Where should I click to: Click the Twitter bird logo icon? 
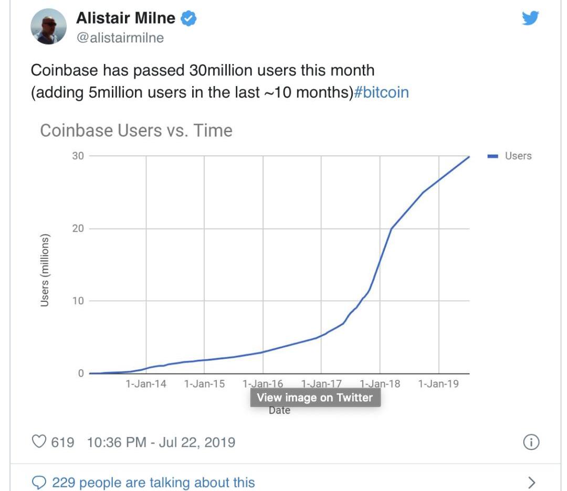click(530, 19)
